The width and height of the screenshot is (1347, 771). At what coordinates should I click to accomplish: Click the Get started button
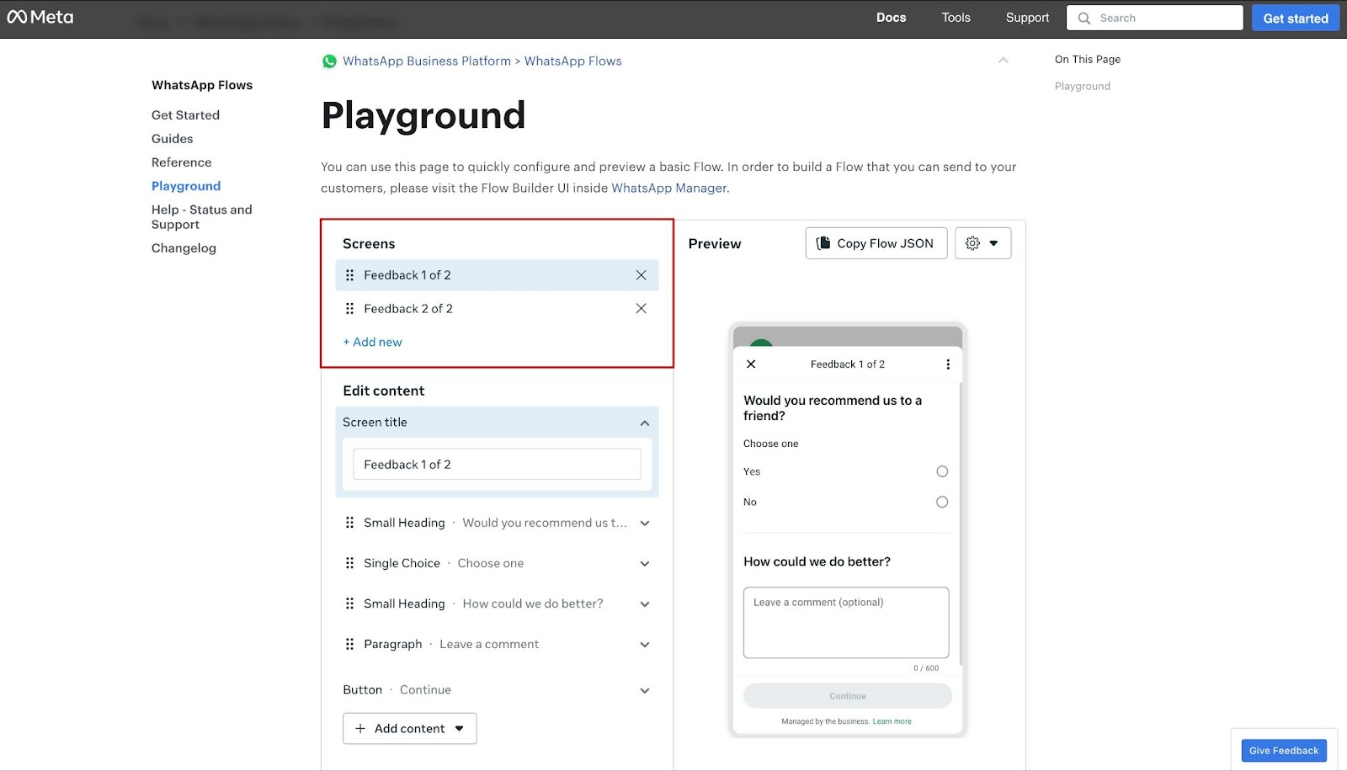(x=1296, y=18)
